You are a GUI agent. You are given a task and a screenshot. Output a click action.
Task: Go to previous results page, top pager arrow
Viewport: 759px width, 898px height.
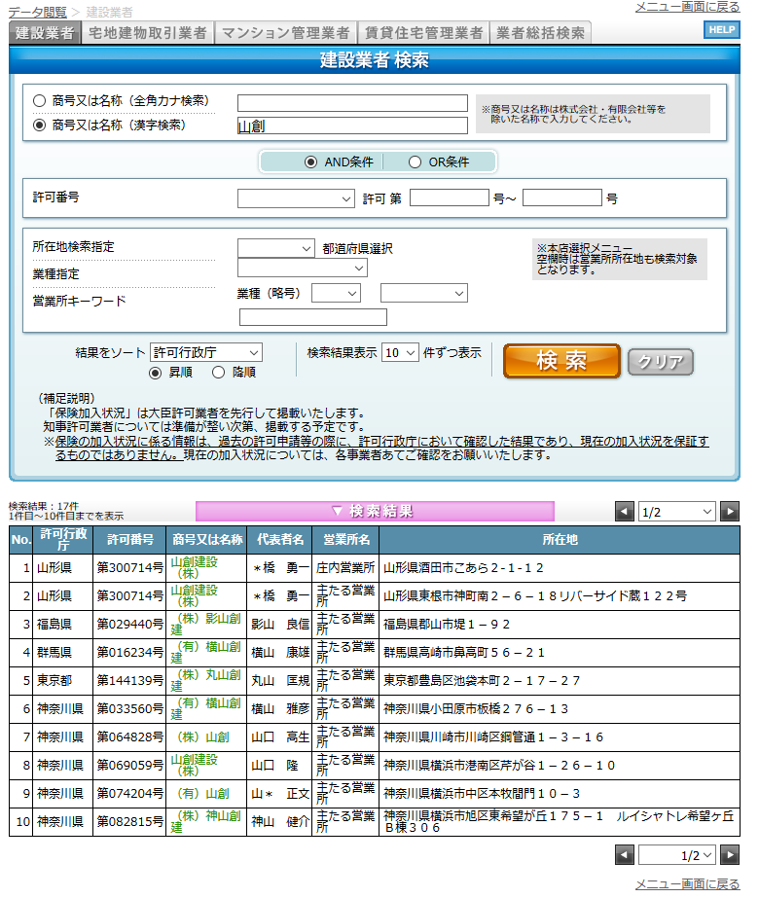625,512
